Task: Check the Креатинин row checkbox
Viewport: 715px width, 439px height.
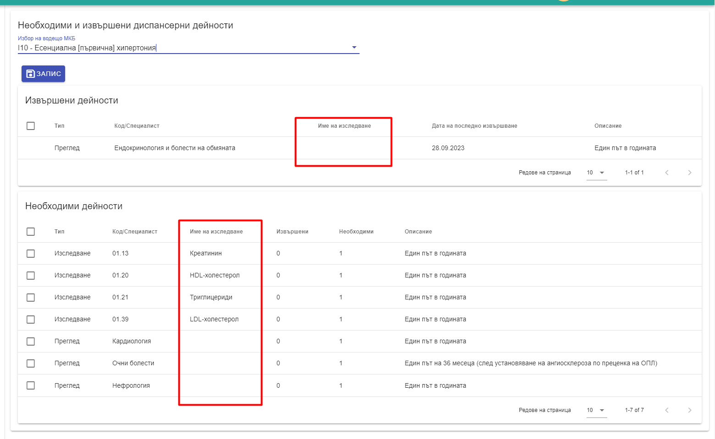Action: 31,254
